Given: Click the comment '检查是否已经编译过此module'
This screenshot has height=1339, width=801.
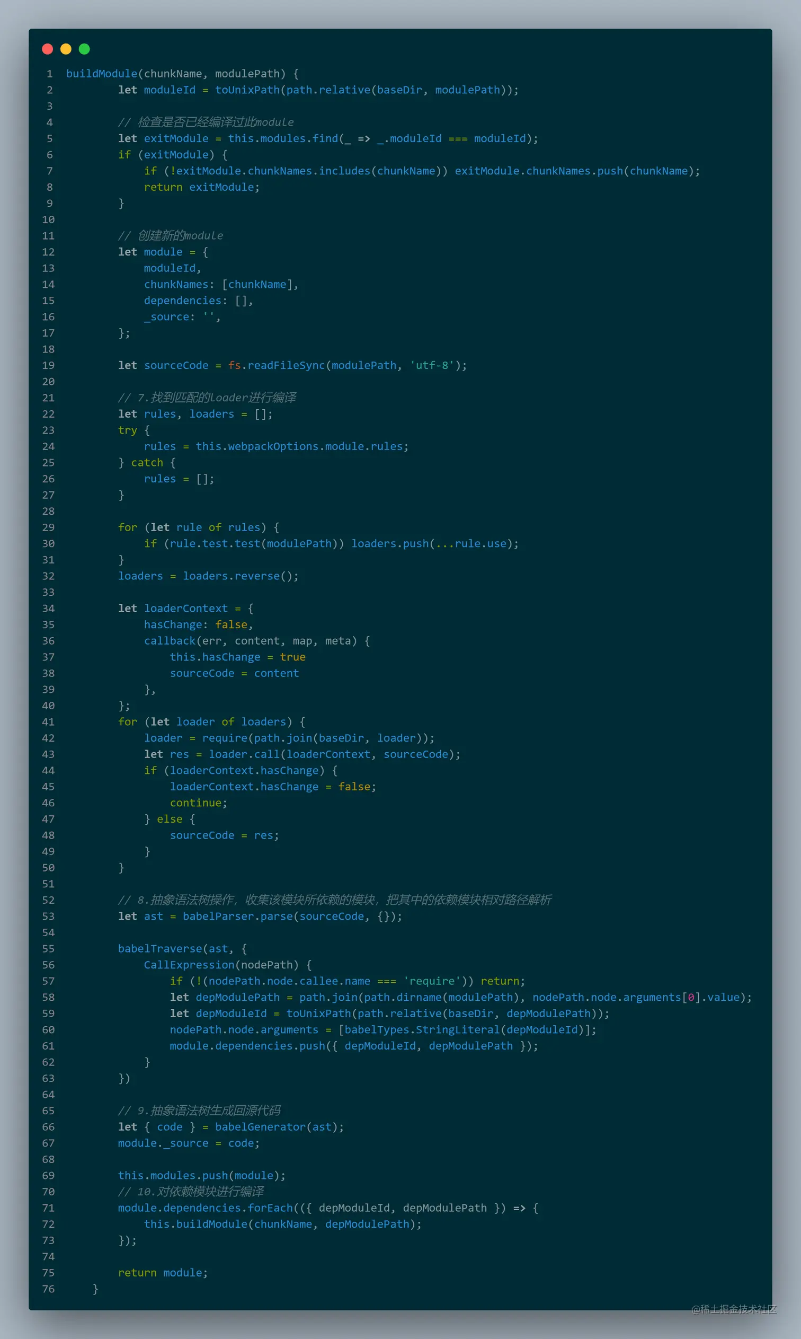Looking at the screenshot, I should tap(206, 122).
